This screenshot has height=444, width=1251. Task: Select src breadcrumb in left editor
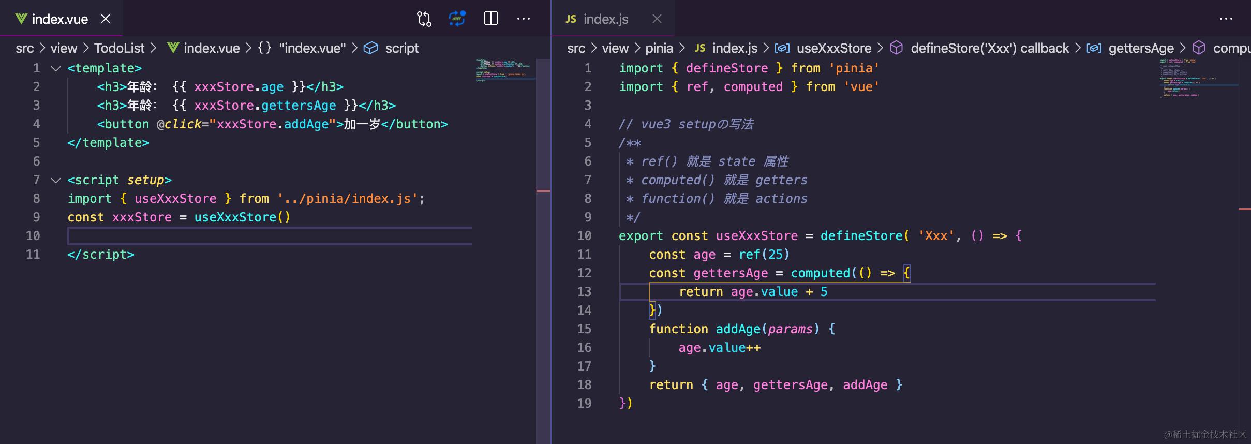click(24, 48)
